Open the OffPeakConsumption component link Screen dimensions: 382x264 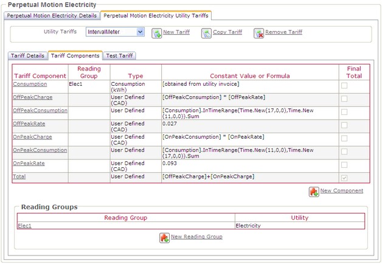40,110
